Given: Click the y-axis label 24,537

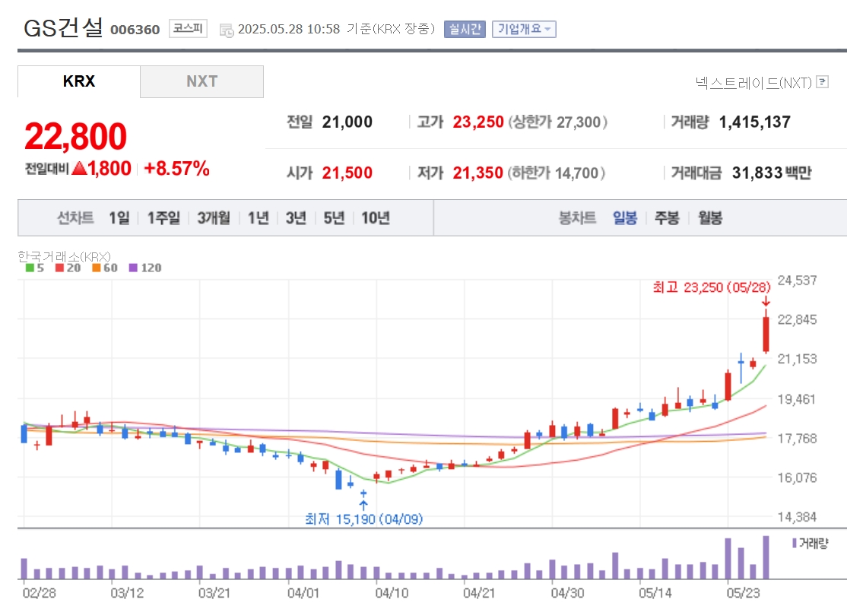Looking at the screenshot, I should click(798, 281).
